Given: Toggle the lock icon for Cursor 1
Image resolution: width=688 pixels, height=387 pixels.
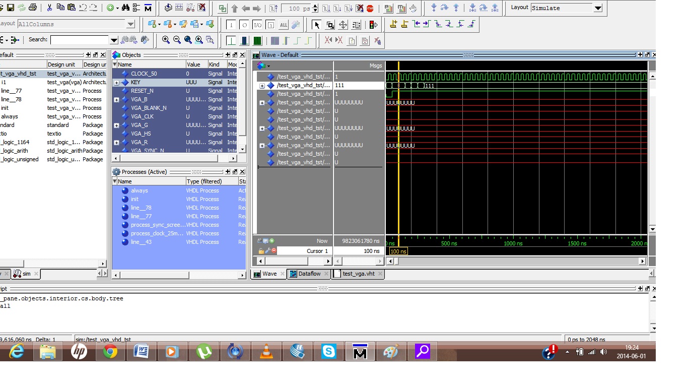Looking at the screenshot, I should tap(261, 251).
